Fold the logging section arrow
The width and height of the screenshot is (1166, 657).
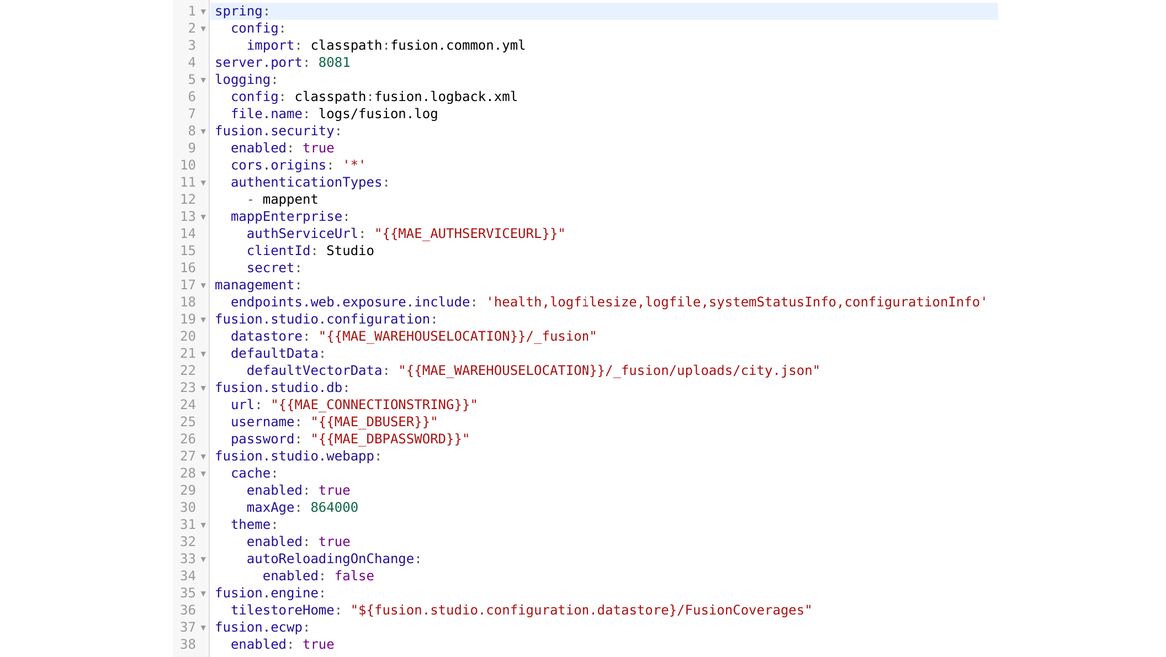click(203, 80)
